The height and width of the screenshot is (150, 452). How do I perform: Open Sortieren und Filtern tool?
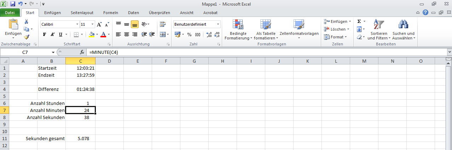(379, 30)
